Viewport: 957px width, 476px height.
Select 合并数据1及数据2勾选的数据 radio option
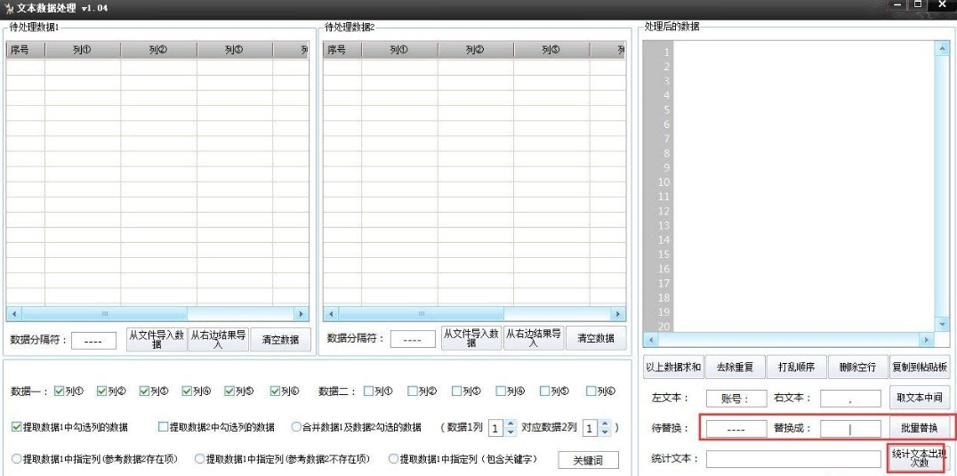(297, 427)
